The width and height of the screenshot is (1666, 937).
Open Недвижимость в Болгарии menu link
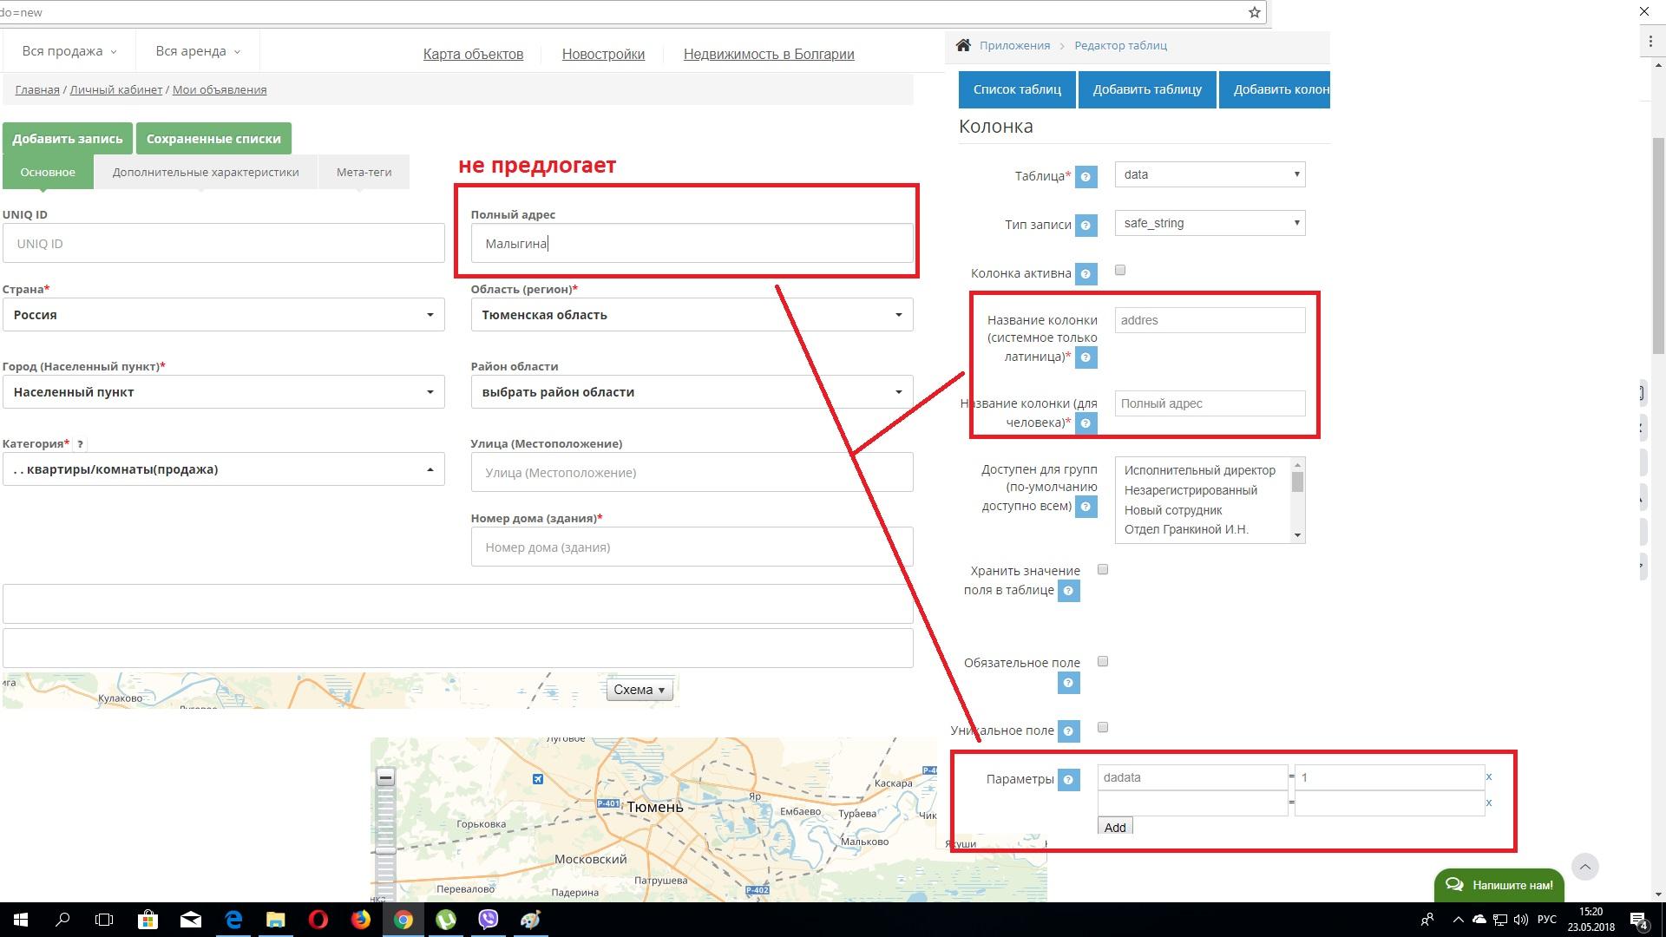(769, 54)
